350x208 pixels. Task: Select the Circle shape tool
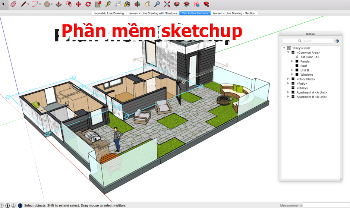pos(47,4)
